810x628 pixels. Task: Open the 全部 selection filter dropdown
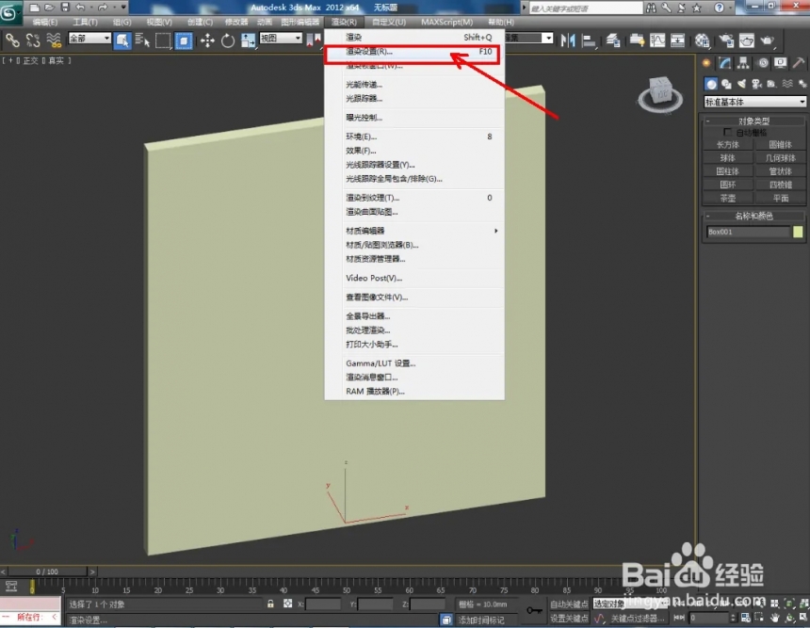pos(89,39)
